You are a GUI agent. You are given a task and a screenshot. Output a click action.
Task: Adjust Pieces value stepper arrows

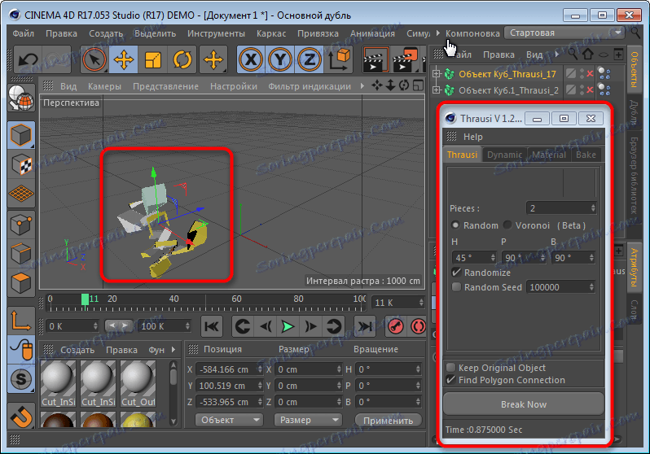593,208
